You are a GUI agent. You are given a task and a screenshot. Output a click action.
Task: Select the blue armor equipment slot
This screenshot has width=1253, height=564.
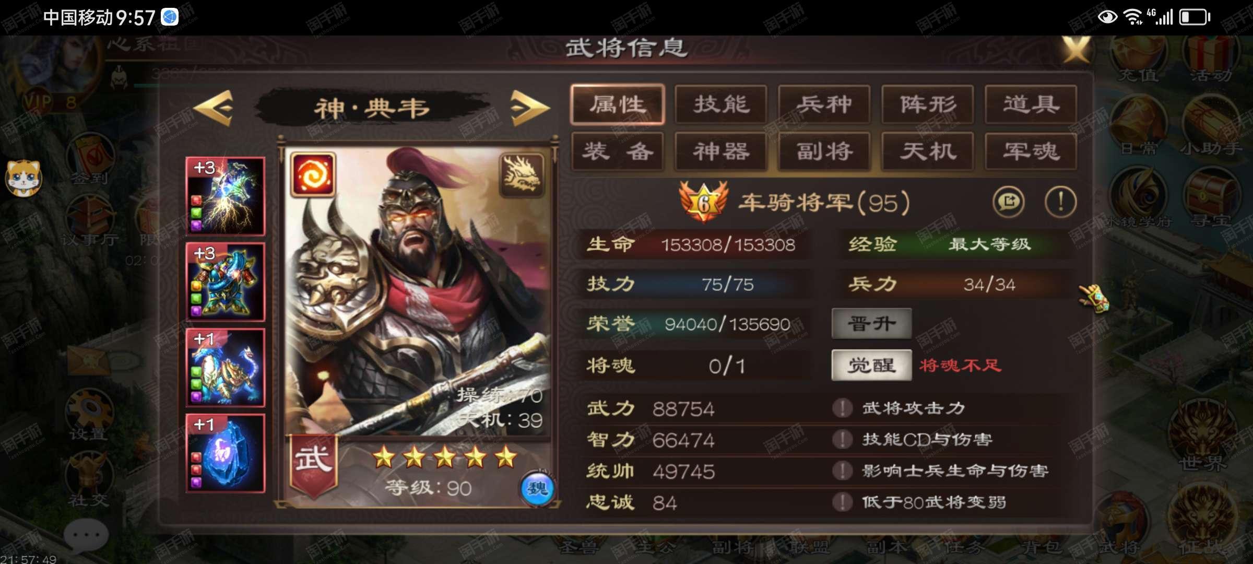226,282
